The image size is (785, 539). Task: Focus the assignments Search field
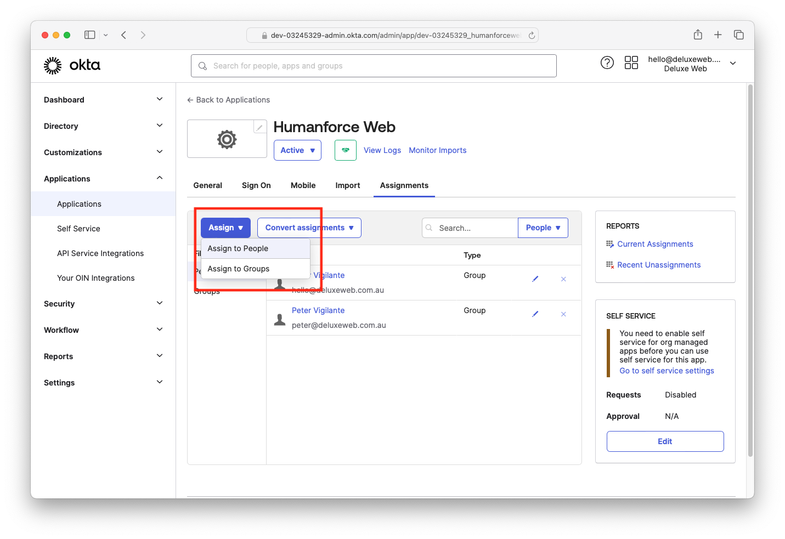(x=470, y=228)
